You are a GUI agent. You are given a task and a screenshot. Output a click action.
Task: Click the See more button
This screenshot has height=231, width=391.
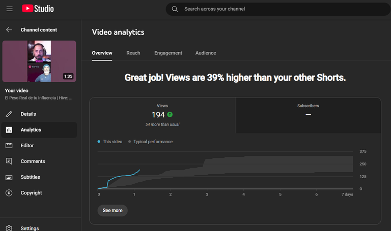113,211
